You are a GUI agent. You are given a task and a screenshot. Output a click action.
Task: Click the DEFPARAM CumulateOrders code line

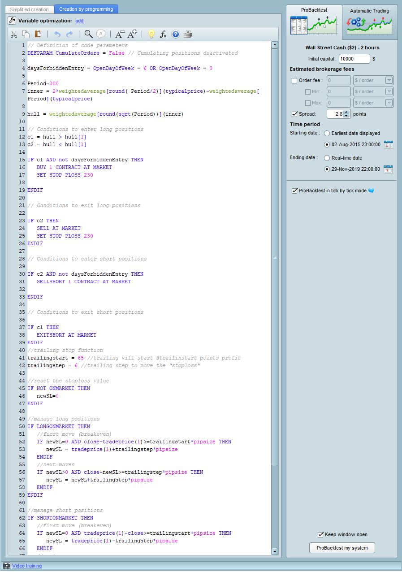click(x=133, y=53)
